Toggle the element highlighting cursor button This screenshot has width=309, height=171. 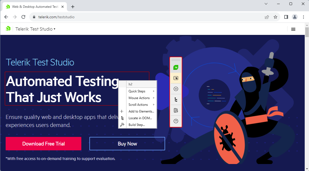pyautogui.click(x=176, y=78)
